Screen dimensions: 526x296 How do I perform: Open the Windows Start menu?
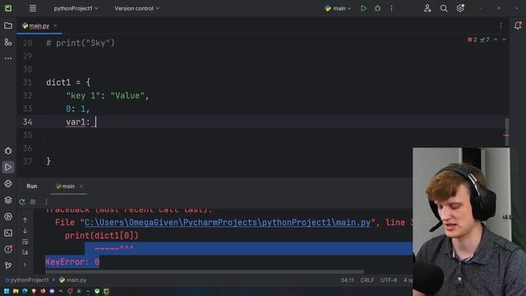click(7, 291)
